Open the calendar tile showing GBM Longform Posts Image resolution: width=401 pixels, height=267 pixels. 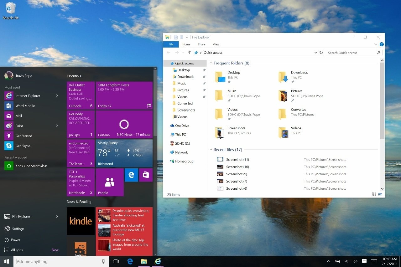point(124,95)
